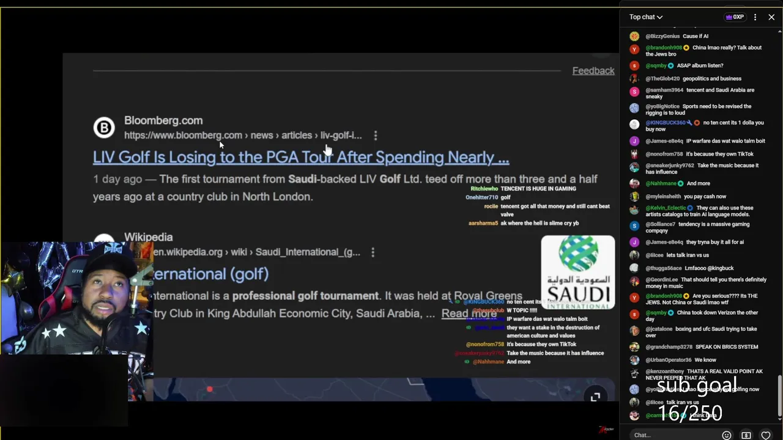Image resolution: width=783 pixels, height=440 pixels.
Task: Click the username @nonofrom758 in the side chat
Action: pos(664,154)
